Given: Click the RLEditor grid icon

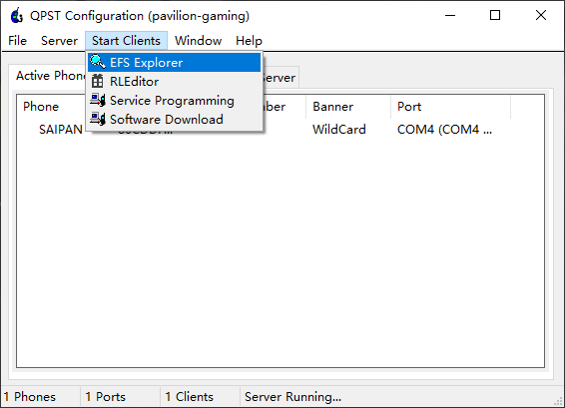Looking at the screenshot, I should pyautogui.click(x=97, y=81).
